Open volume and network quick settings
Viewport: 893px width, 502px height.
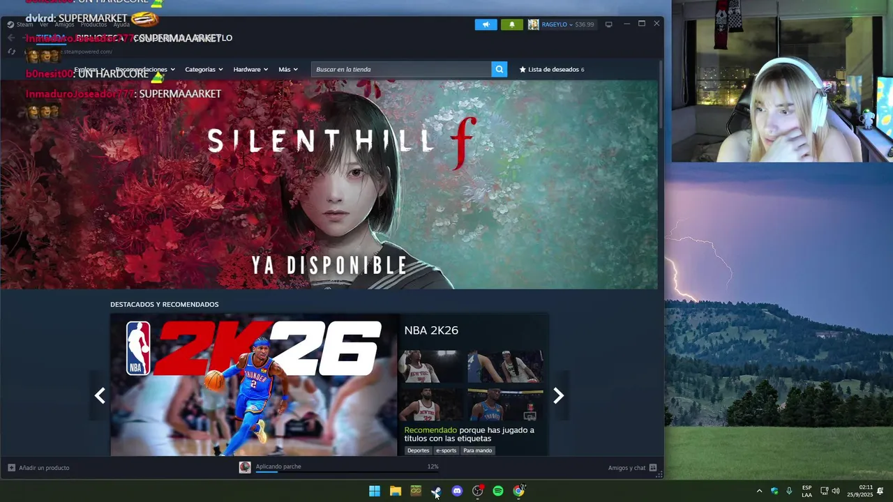[x=830, y=491]
